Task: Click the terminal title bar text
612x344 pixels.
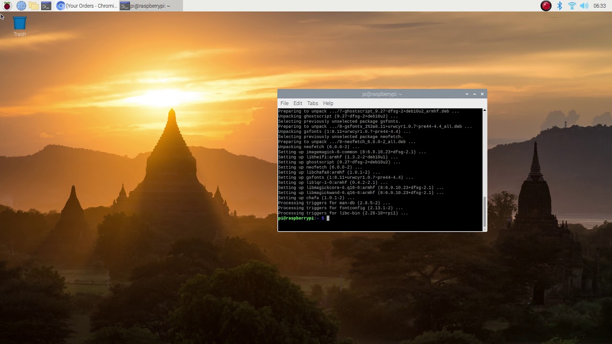Action: [382, 94]
